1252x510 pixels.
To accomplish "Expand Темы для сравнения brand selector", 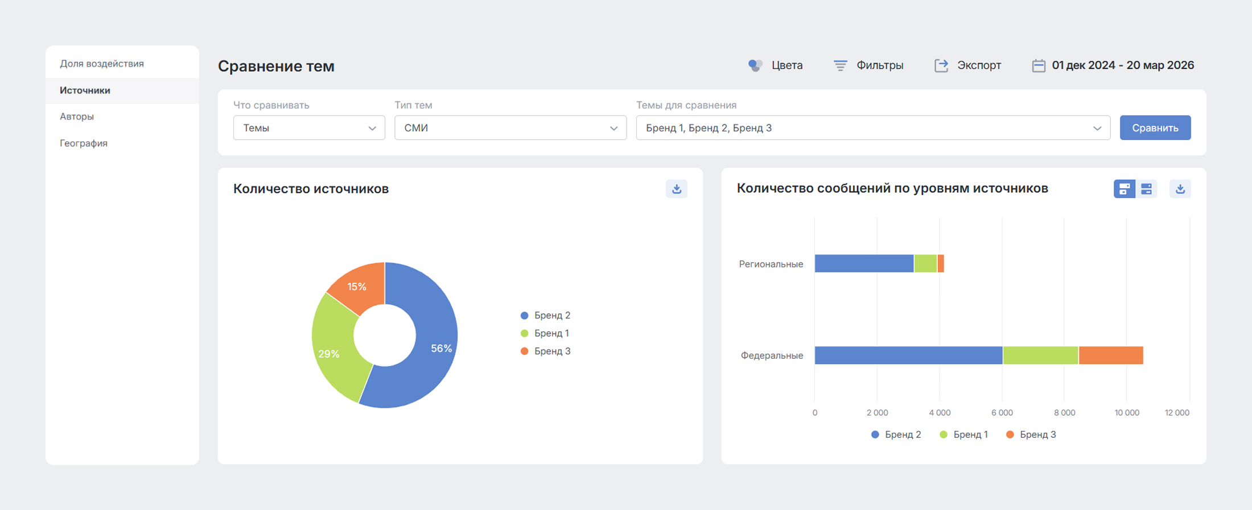I will [x=872, y=128].
